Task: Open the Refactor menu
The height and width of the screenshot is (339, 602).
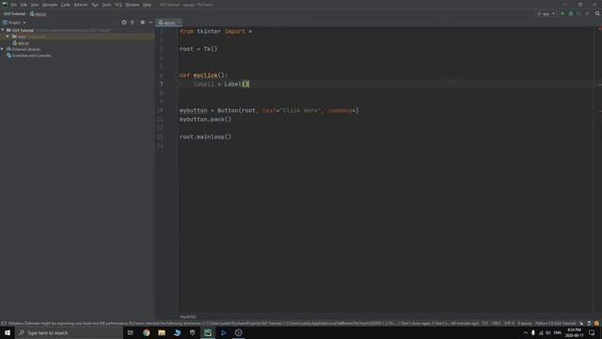Action: (x=81, y=5)
